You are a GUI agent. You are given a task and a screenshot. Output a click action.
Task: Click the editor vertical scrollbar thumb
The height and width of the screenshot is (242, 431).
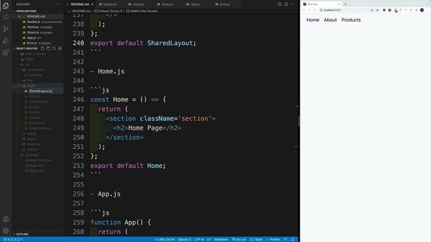click(x=299, y=121)
